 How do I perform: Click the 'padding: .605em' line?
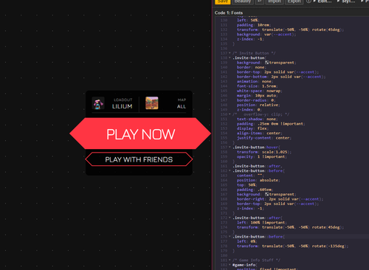(x=255, y=190)
